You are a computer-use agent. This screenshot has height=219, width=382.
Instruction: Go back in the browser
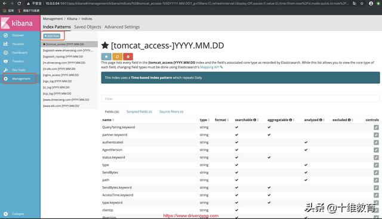[4, 4]
